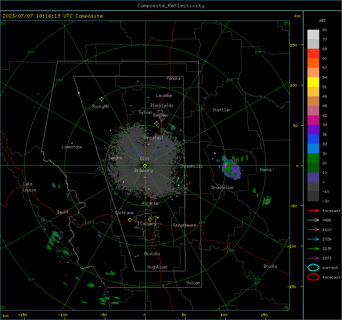
Task: Click the Limestone label
Action: [x=72, y=147]
